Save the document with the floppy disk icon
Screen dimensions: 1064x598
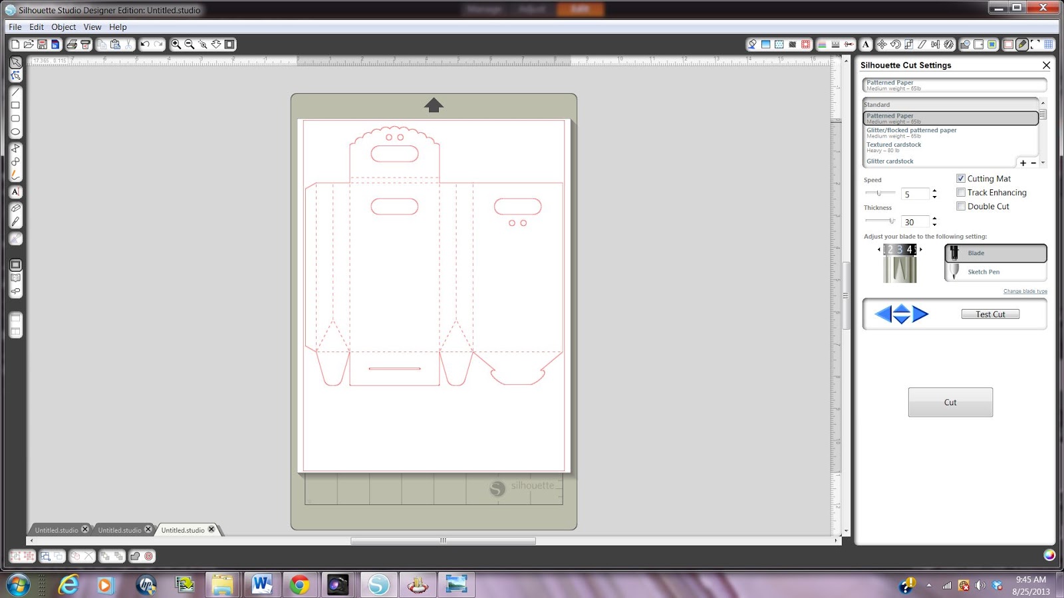(x=42, y=45)
